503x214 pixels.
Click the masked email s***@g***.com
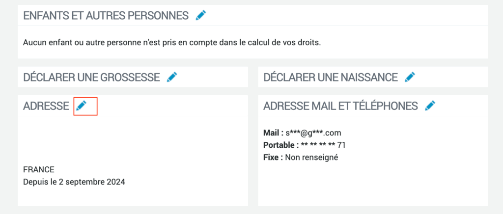click(313, 133)
